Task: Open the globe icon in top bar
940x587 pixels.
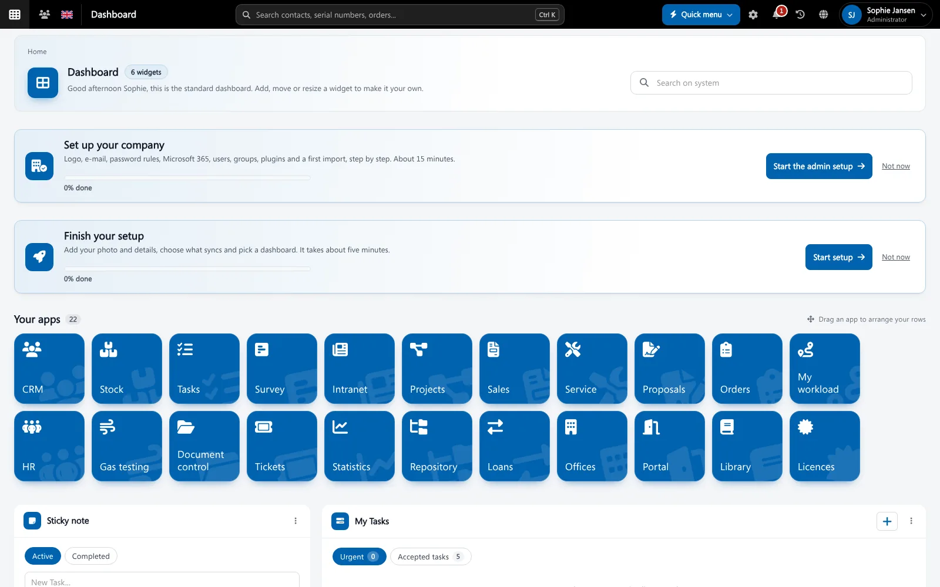Action: pos(824,15)
